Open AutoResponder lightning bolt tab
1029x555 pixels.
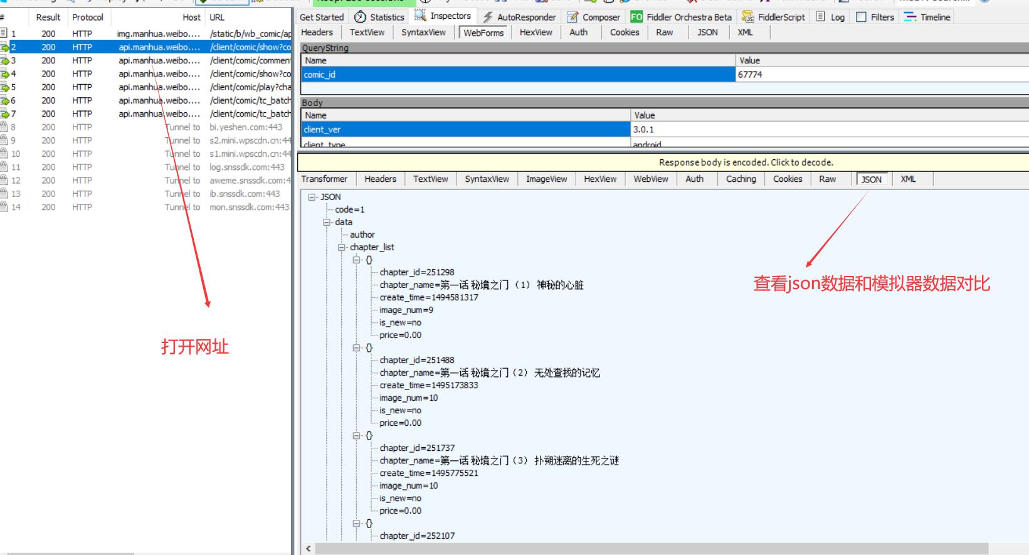(519, 17)
